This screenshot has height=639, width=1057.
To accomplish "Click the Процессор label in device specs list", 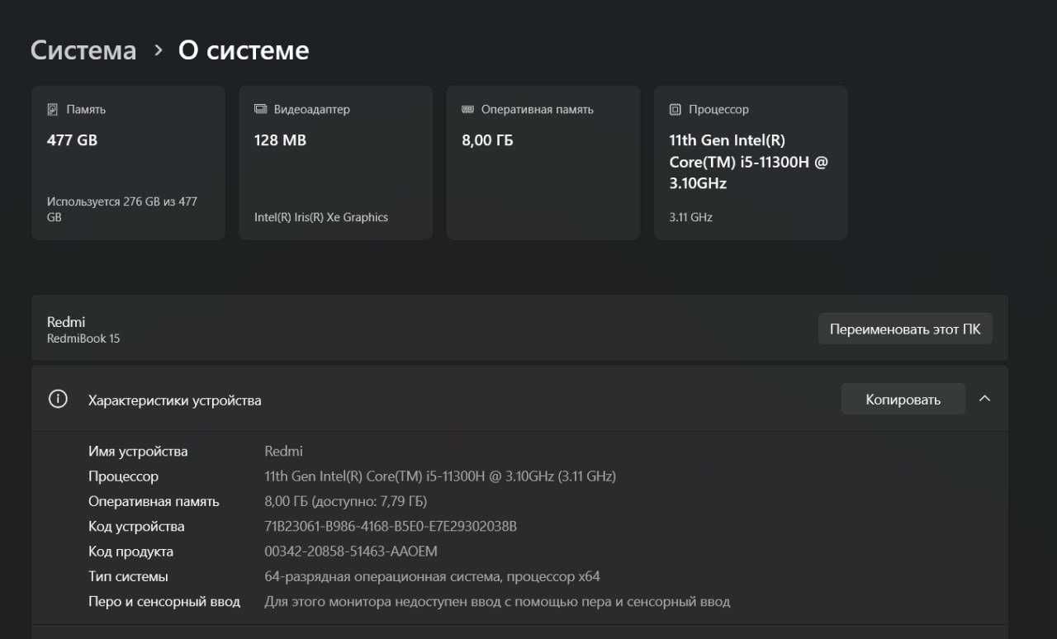I will (x=123, y=476).
